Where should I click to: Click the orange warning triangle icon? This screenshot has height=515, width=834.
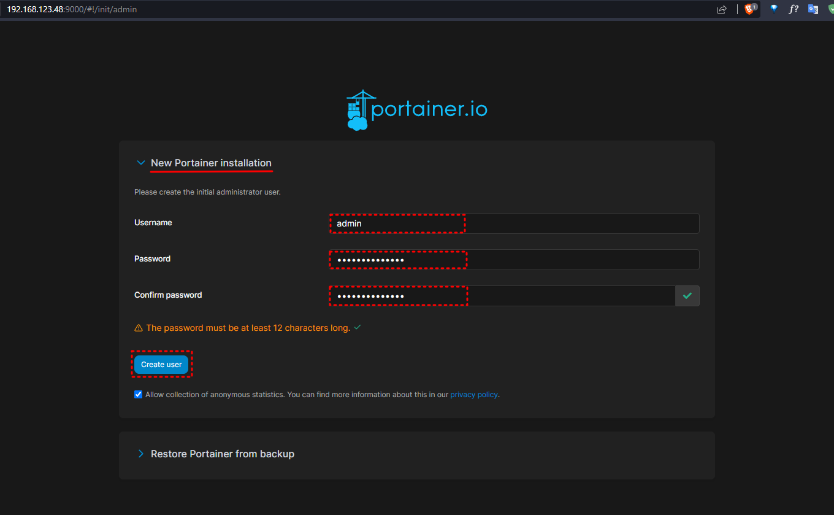[139, 328]
